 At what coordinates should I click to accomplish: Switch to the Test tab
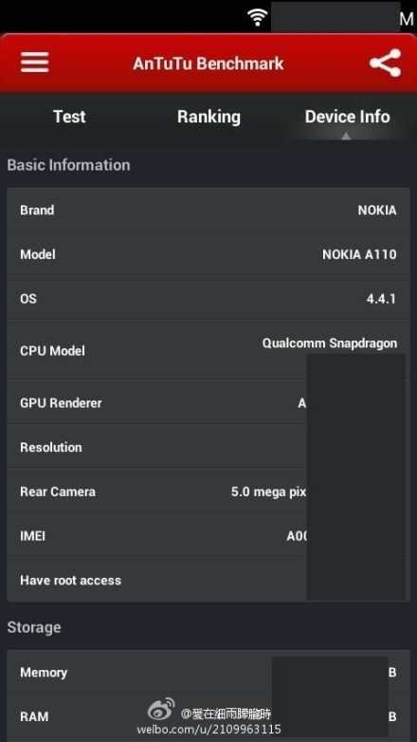[x=69, y=117]
